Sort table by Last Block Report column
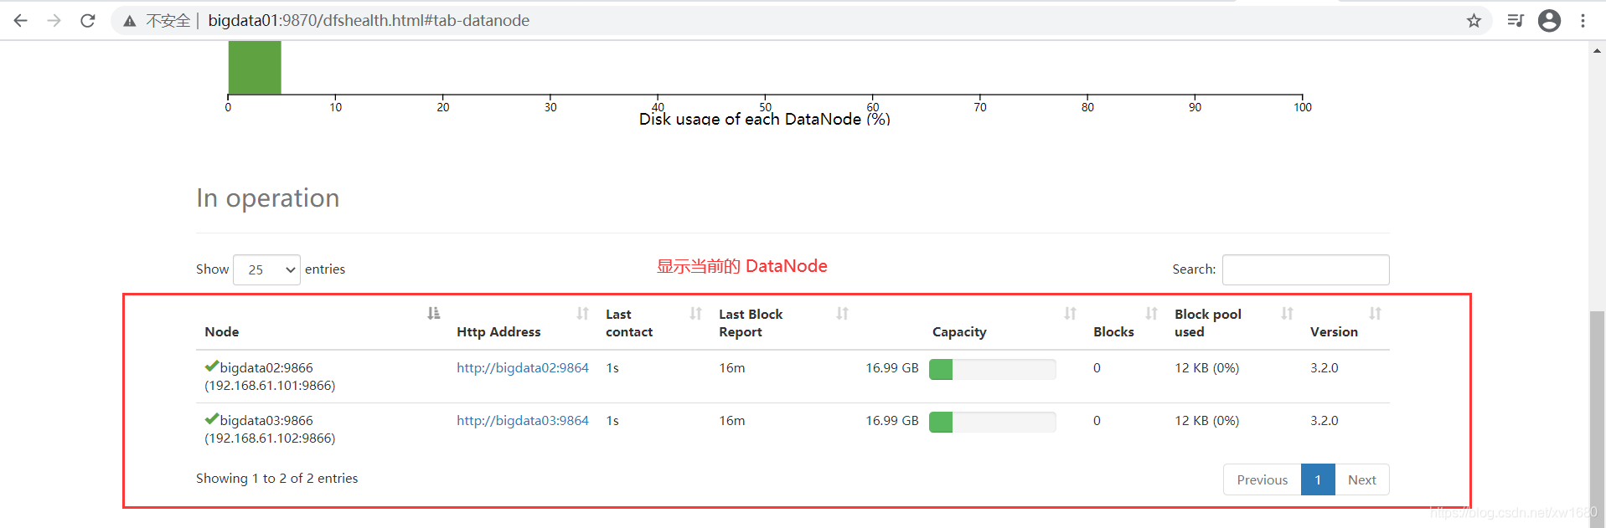The image size is (1606, 528). pyautogui.click(x=842, y=313)
